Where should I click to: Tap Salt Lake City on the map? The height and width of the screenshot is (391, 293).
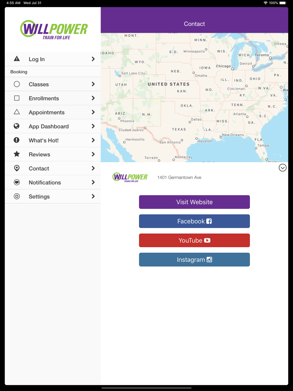click(x=133, y=73)
